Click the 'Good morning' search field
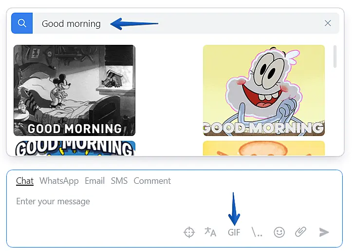This screenshot has width=353, height=251. click(x=186, y=23)
